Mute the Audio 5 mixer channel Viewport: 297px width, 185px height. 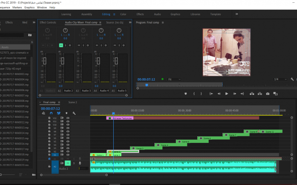(x=115, y=45)
